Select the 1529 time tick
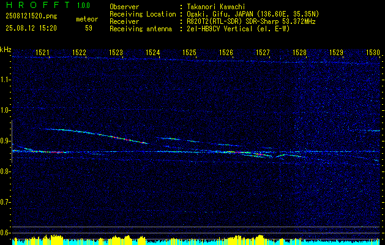The image size is (385, 245). click(336, 52)
